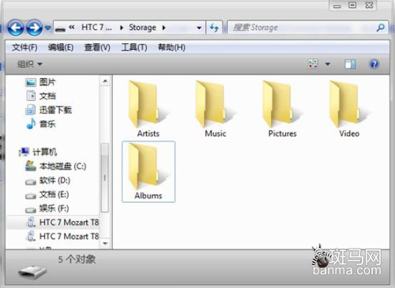The height and width of the screenshot is (288, 395).
Task: Open the 工具(T) menu
Action: [x=134, y=47]
